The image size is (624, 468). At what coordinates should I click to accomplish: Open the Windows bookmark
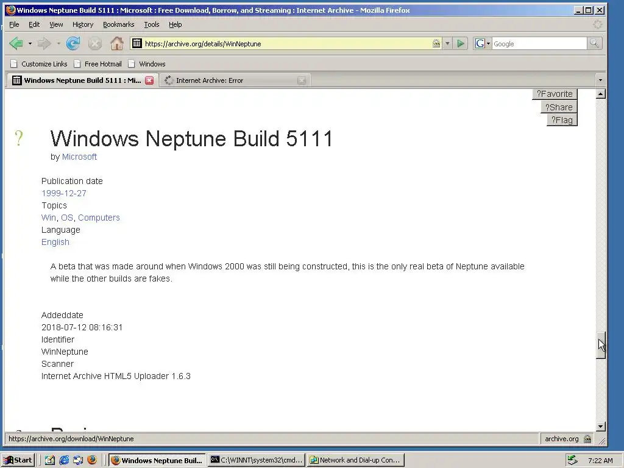point(147,63)
